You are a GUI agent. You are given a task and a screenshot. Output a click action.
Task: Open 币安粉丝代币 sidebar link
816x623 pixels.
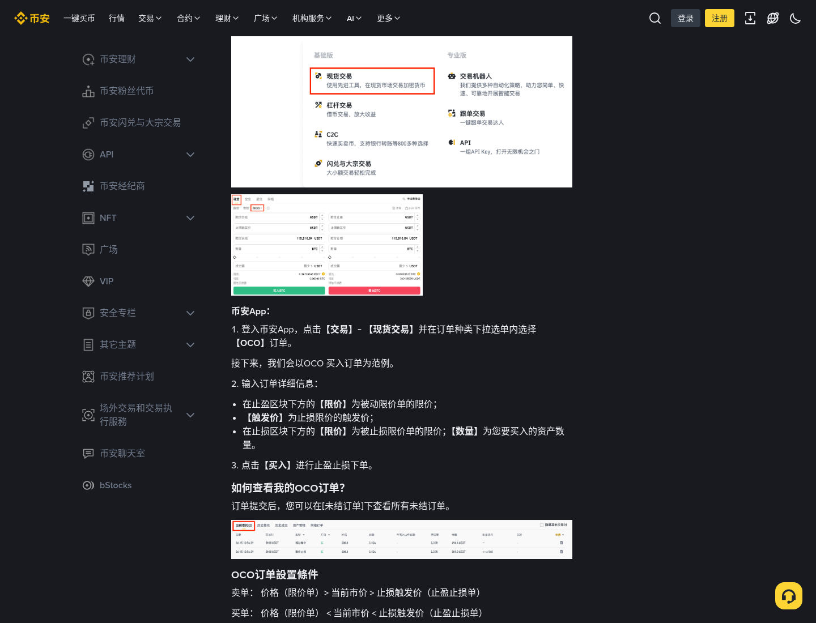point(127,91)
